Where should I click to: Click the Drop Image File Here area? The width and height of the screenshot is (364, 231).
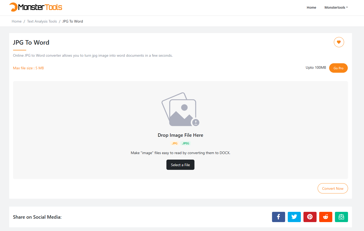pos(180,135)
